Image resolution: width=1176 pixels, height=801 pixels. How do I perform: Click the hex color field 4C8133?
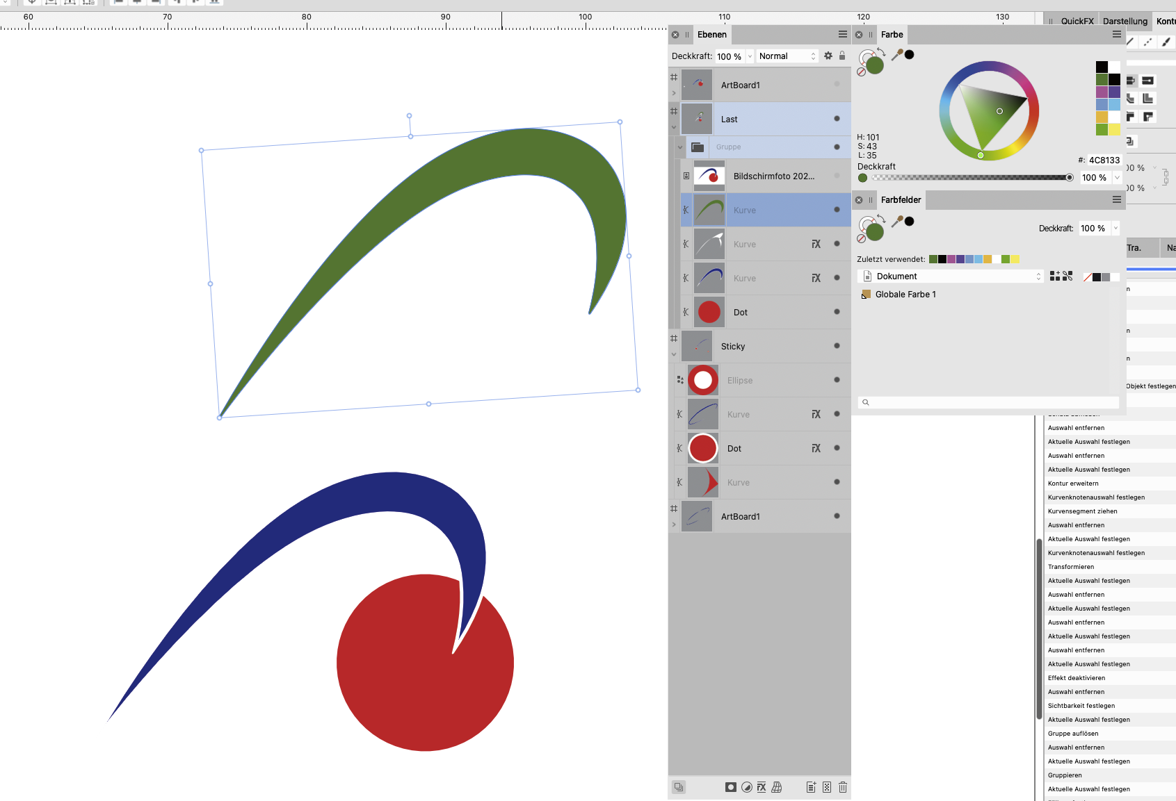1104,160
